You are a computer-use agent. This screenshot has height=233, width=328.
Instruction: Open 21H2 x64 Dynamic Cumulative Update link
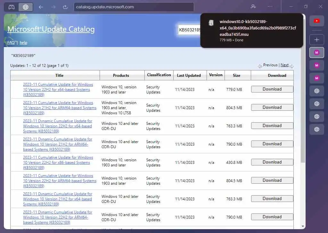[58, 199]
